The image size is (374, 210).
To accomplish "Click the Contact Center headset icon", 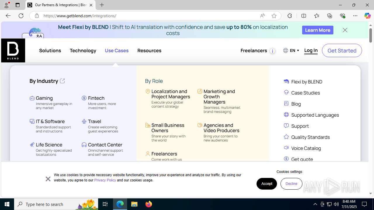I will [x=84, y=145].
